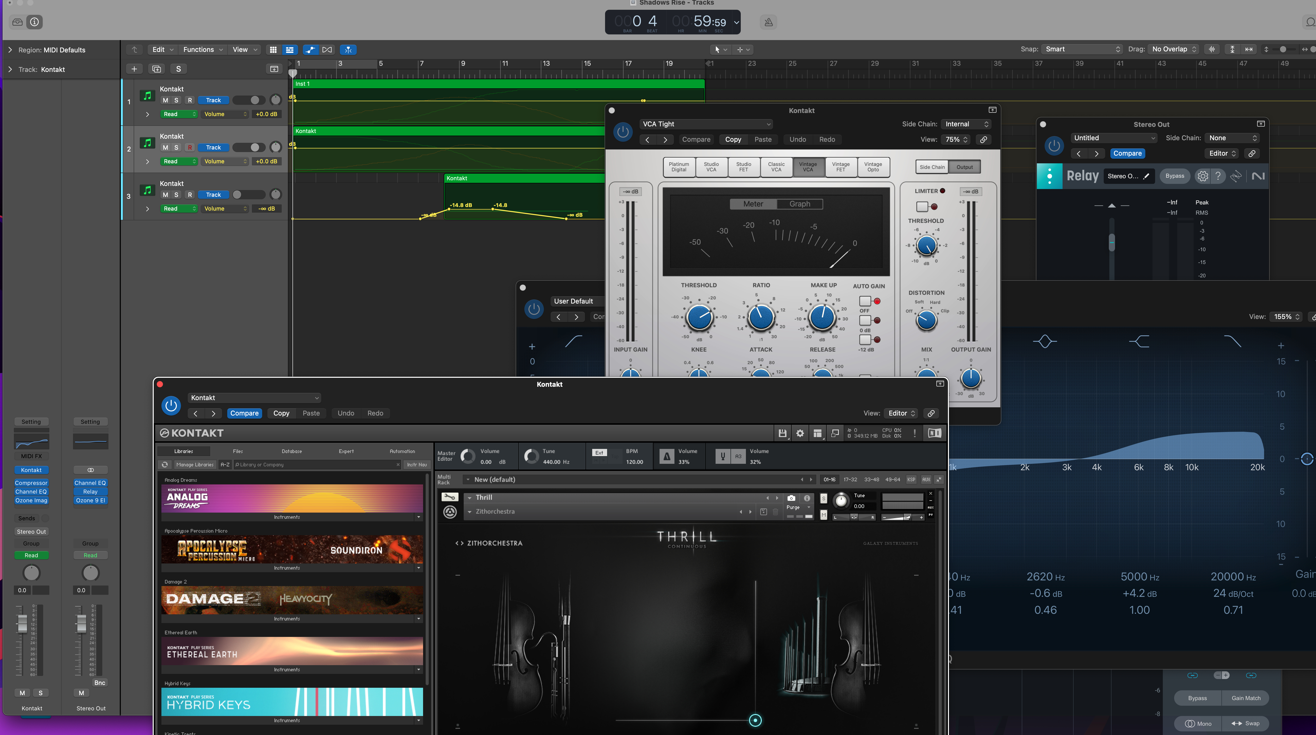Expand the Region MIDI Defaults disclosure
1316x735 pixels.
10,50
